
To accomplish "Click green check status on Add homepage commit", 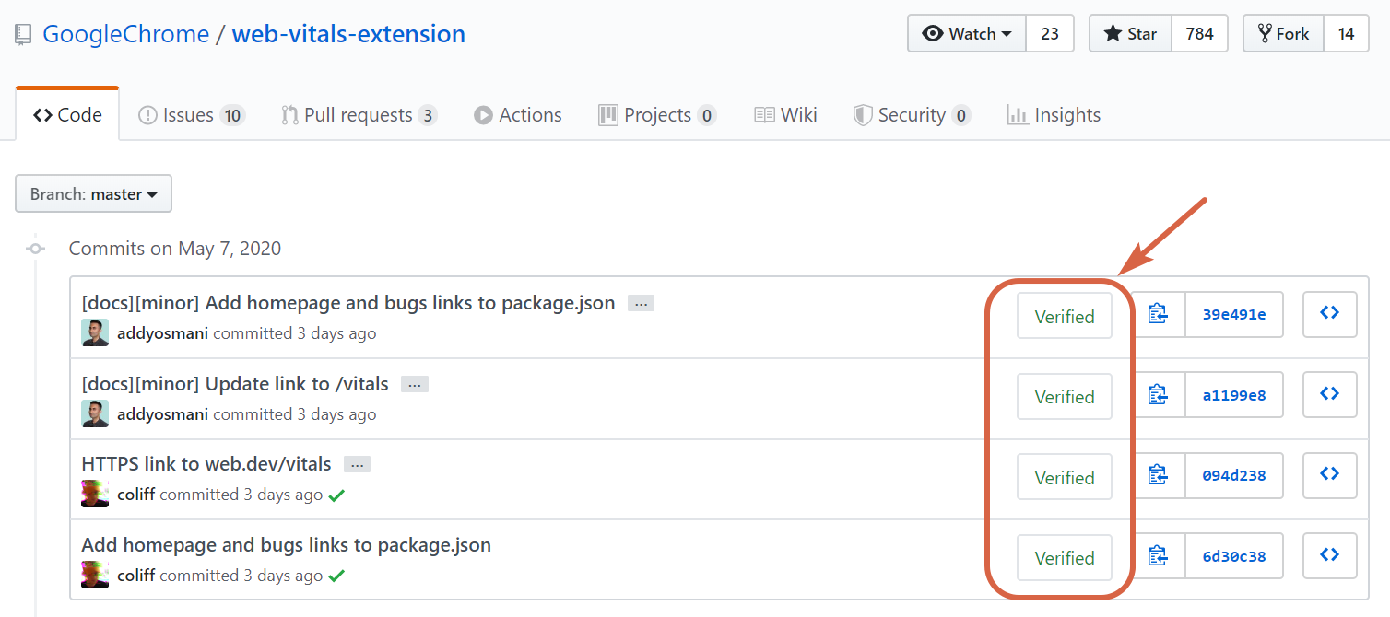I will click(336, 576).
